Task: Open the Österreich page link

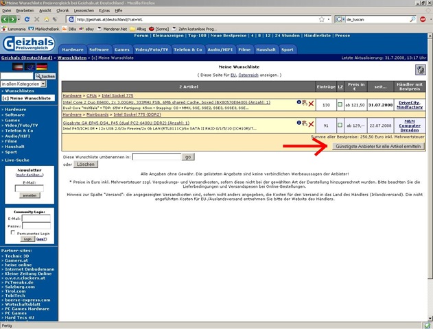Action: pos(248,75)
